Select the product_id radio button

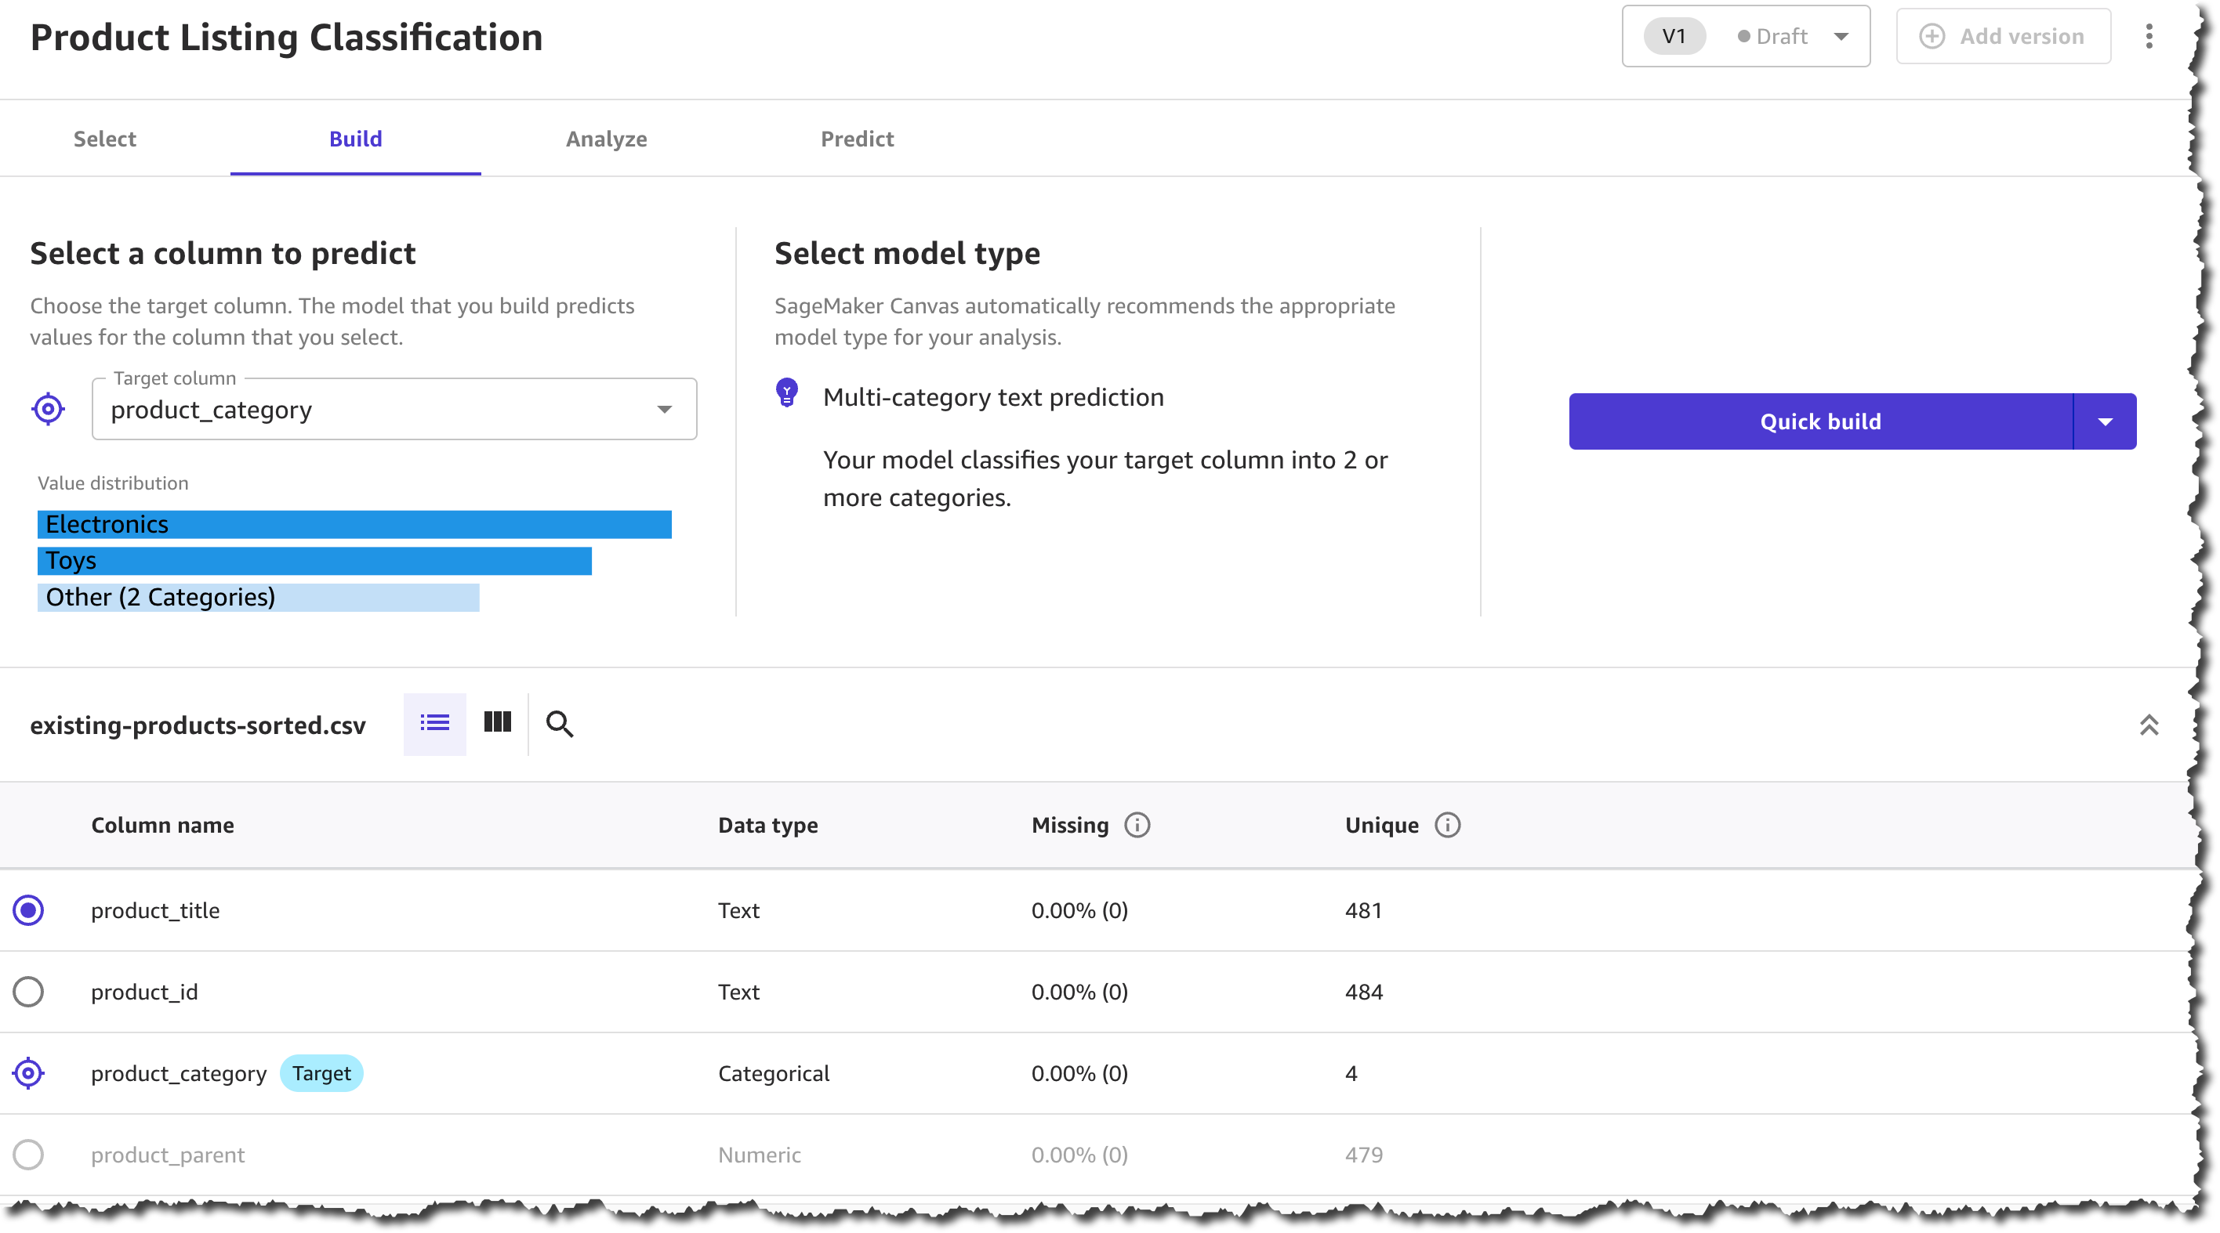tap(28, 992)
